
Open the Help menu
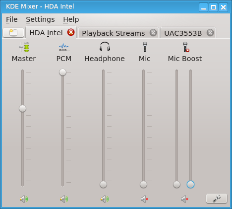pos(71,19)
